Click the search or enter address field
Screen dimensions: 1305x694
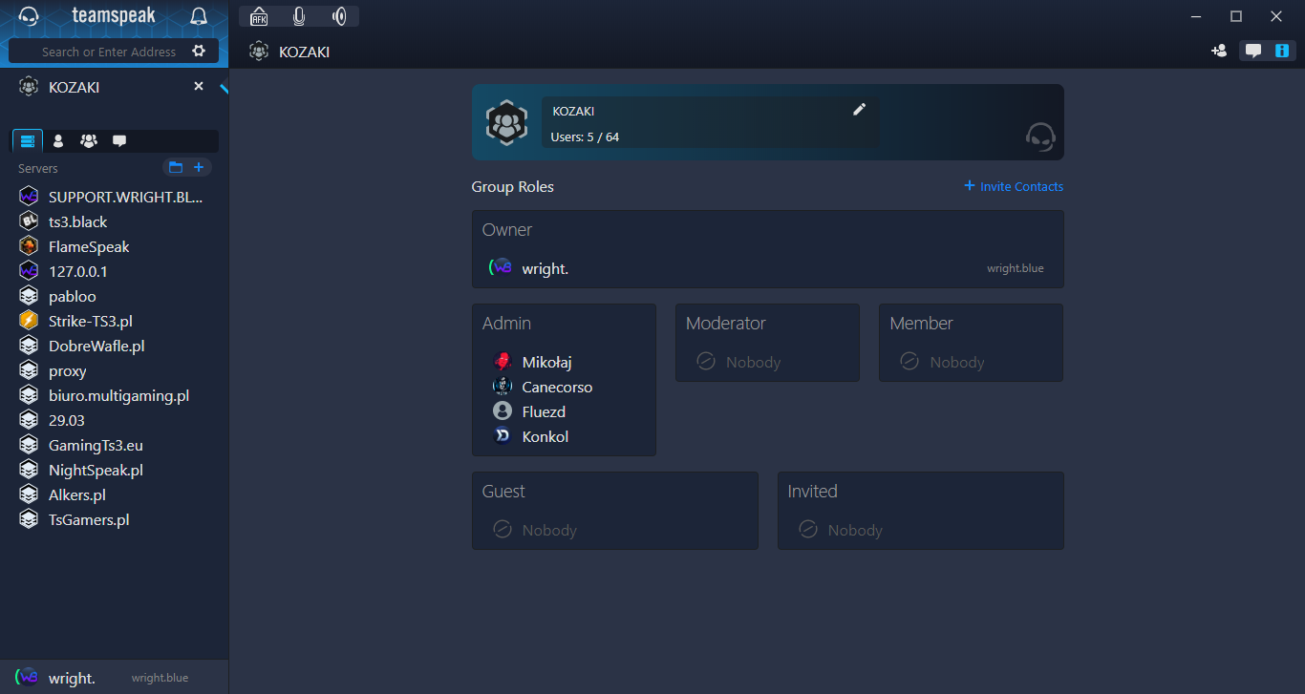pyautogui.click(x=108, y=52)
